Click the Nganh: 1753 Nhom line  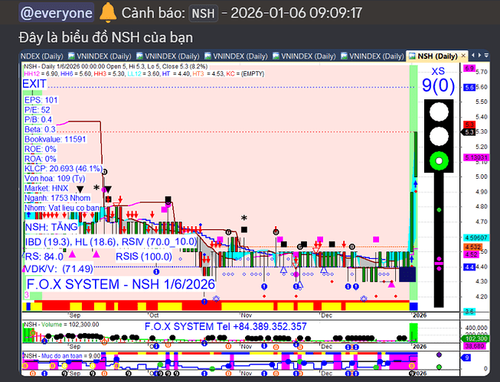[x=57, y=198]
